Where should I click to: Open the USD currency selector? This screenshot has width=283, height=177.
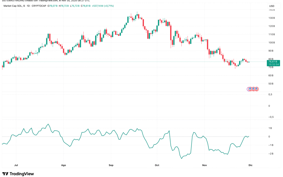(272, 6)
